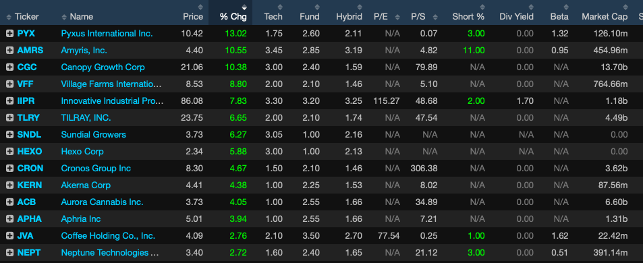Viewport: 643px width, 263px height.
Task: Expand the SNDL row plus icon
Action: point(9,134)
